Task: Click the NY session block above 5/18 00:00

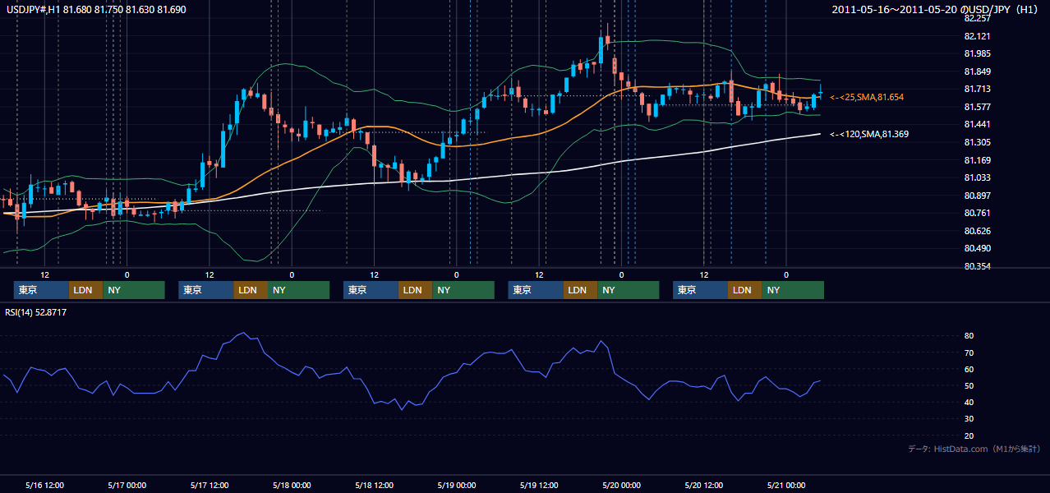Action: coord(299,290)
